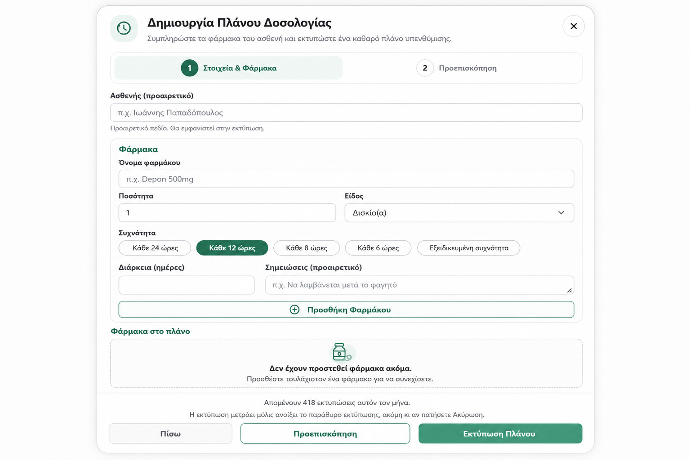This screenshot has width=690, height=460.
Task: Focus the Όνομα φαρμάκου input field
Action: coord(346,179)
